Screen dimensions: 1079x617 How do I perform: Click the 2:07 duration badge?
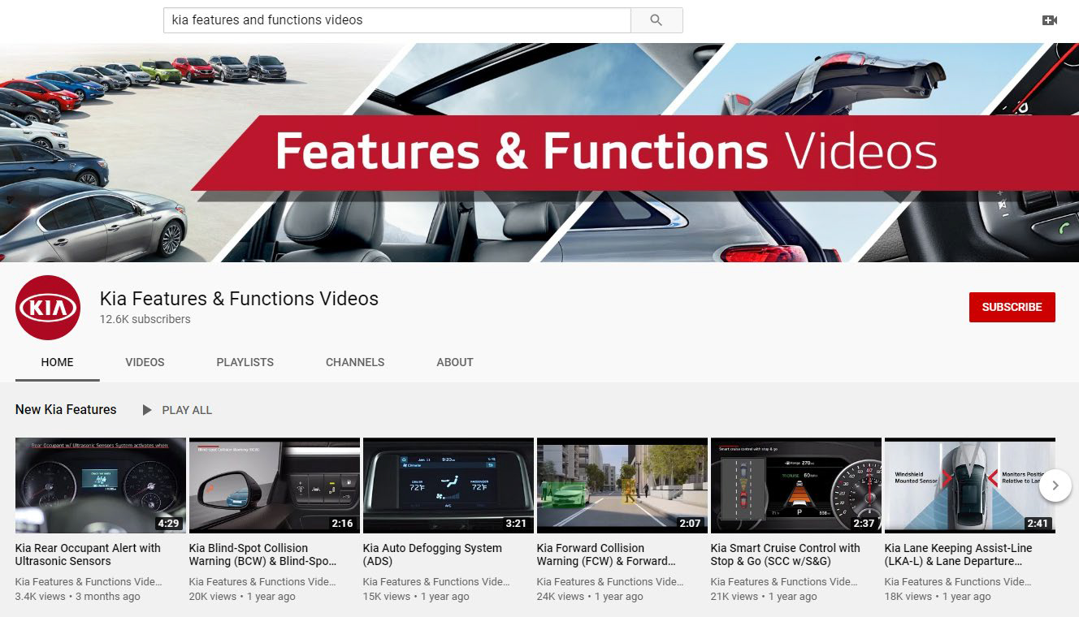[691, 524]
